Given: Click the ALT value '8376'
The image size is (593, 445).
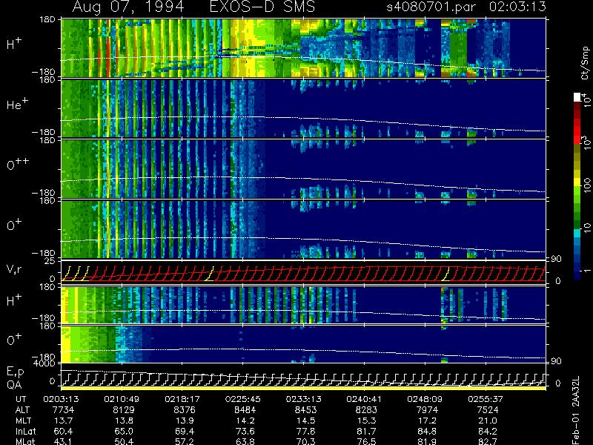Looking at the screenshot, I should (185, 410).
